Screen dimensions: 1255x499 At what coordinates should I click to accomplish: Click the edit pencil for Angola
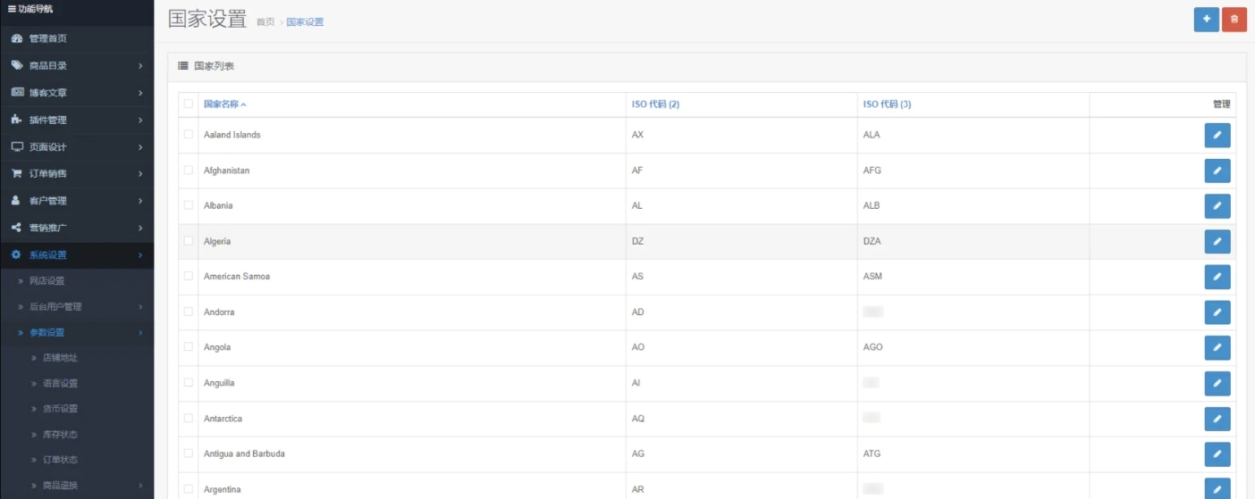1217,347
